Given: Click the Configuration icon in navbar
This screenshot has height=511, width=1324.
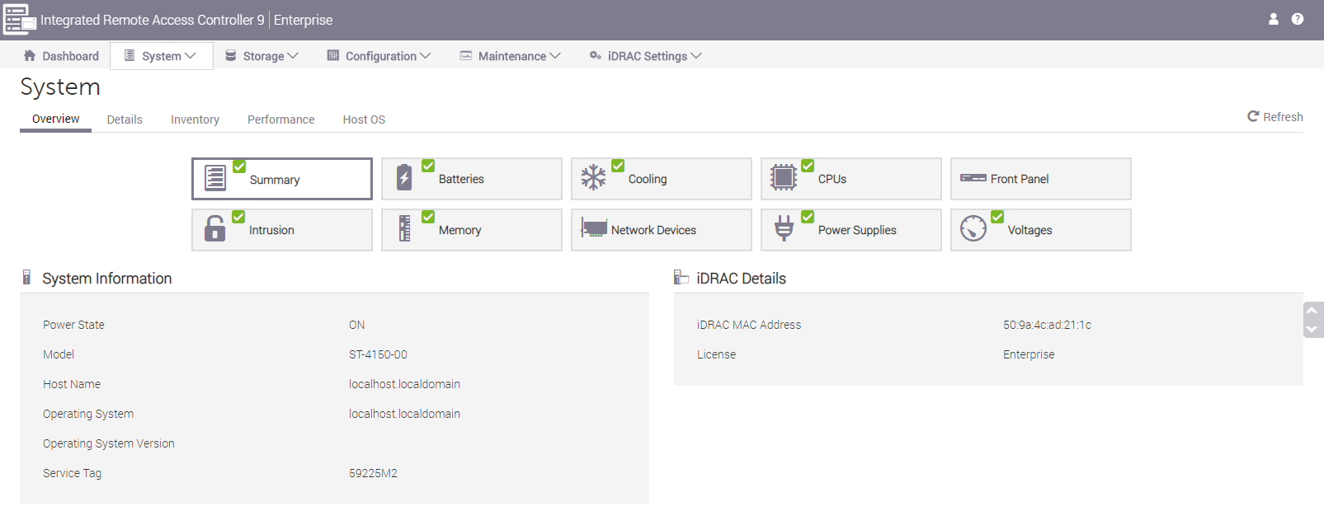Looking at the screenshot, I should click(x=333, y=55).
